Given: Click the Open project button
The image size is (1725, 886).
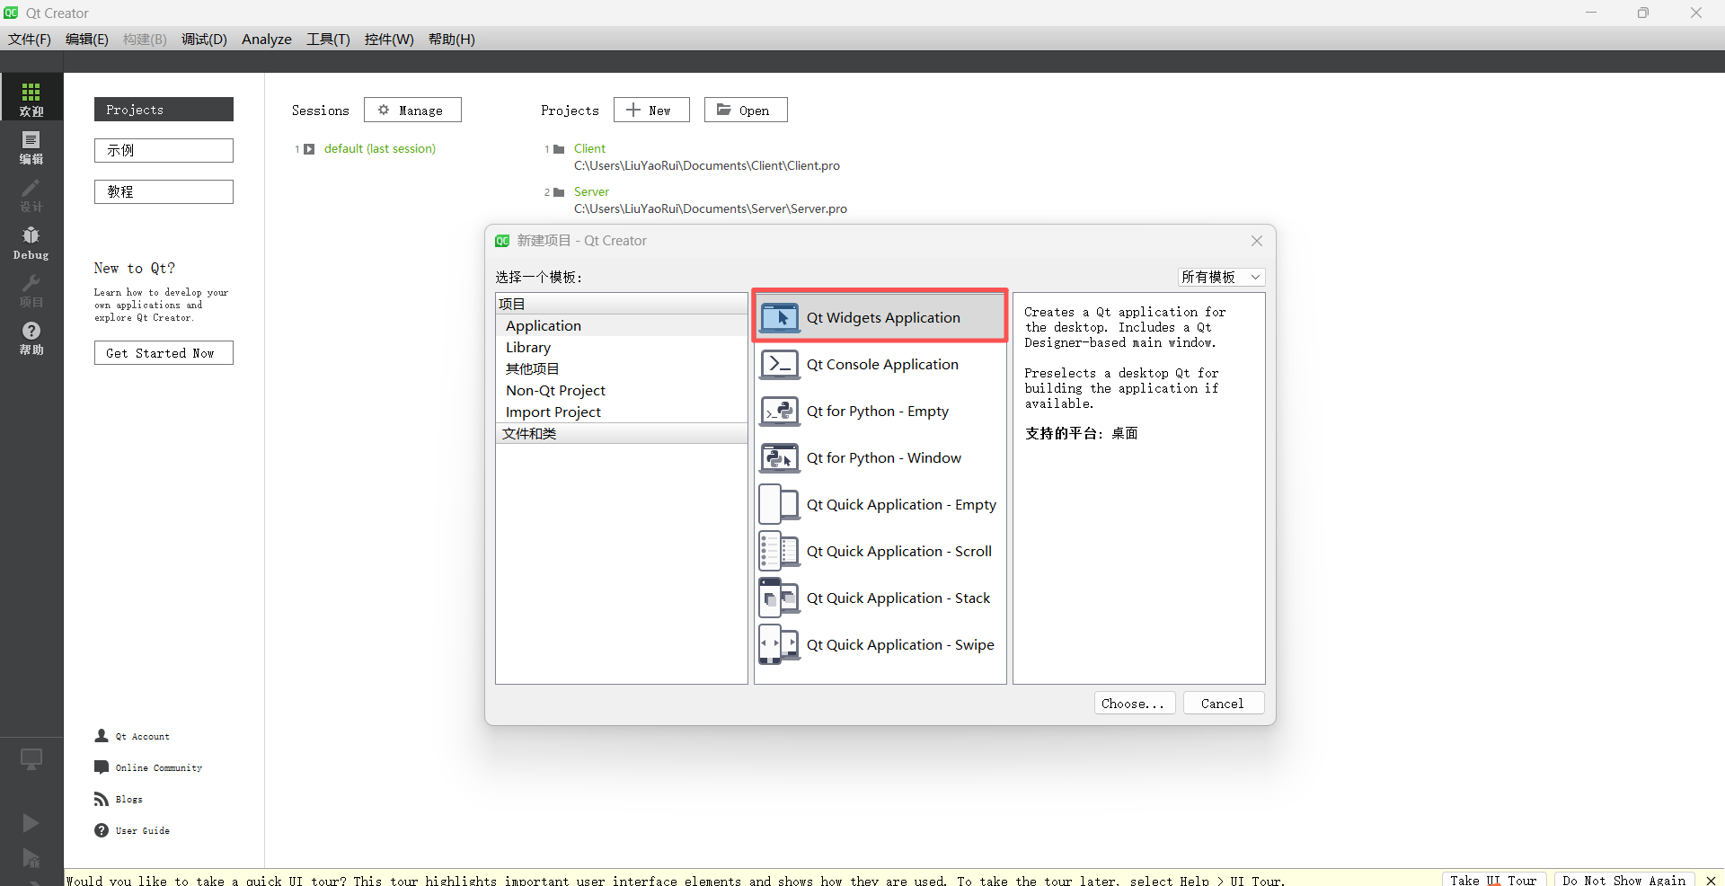Looking at the screenshot, I should pyautogui.click(x=746, y=110).
